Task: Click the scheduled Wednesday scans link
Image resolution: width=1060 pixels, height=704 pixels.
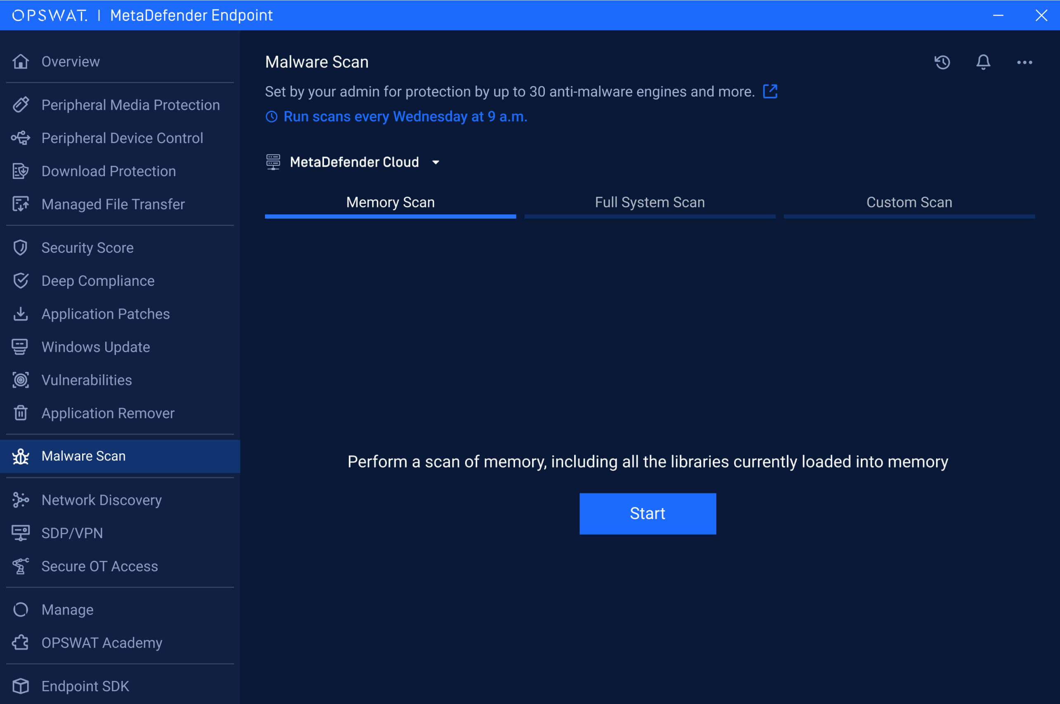Action: tap(405, 117)
